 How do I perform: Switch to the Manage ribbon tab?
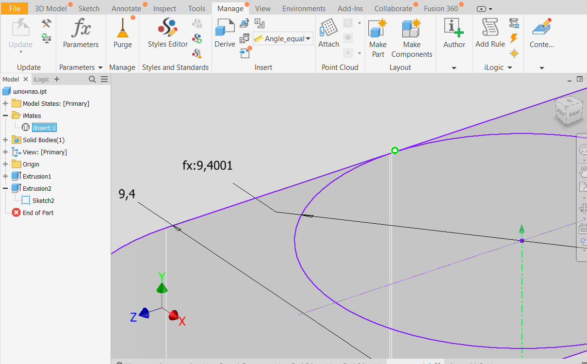231,8
